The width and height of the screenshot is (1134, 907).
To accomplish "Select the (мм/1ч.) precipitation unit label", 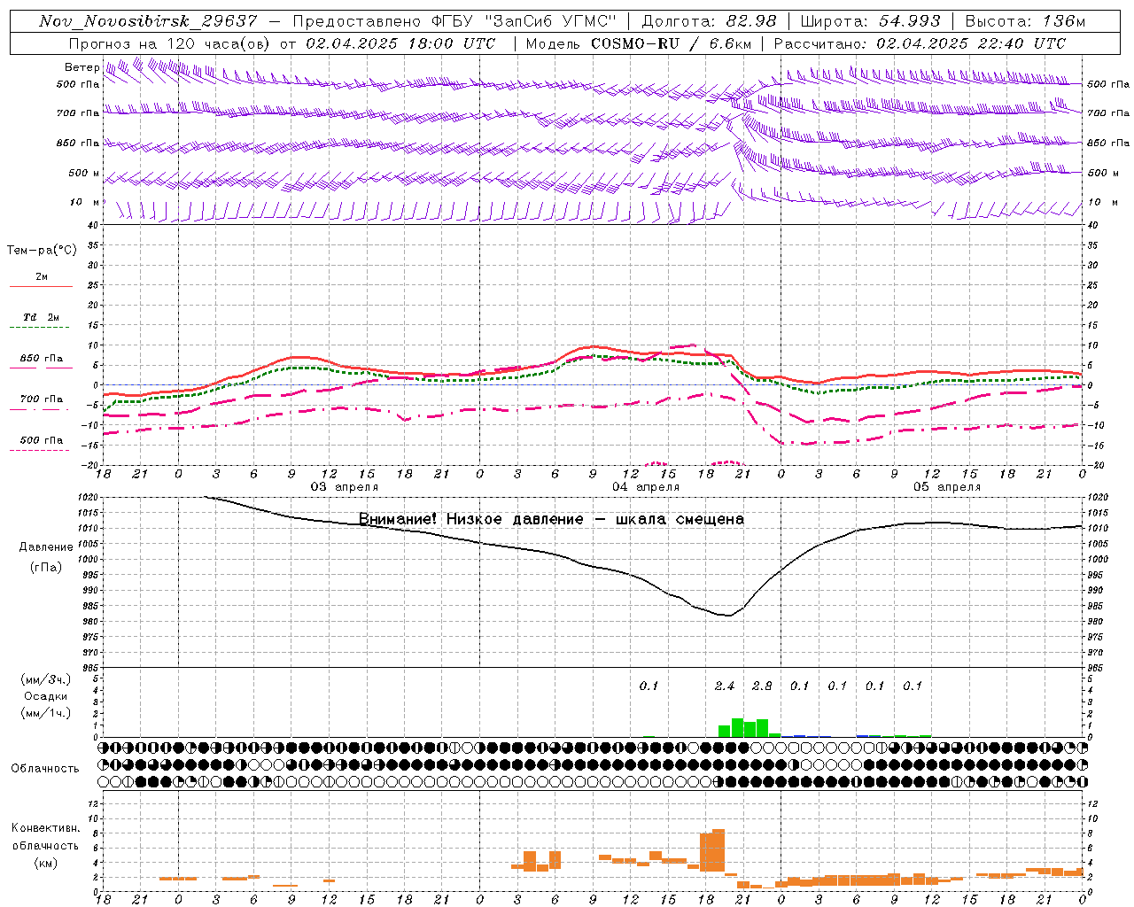I will (46, 713).
